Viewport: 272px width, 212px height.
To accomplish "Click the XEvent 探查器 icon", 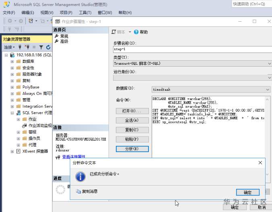I will pos(18,151).
